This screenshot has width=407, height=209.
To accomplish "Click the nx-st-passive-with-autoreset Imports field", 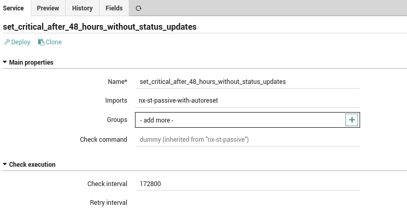I will click(248, 101).
